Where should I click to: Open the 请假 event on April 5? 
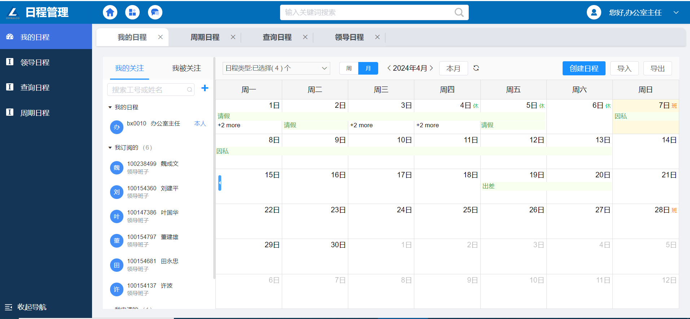[513, 125]
